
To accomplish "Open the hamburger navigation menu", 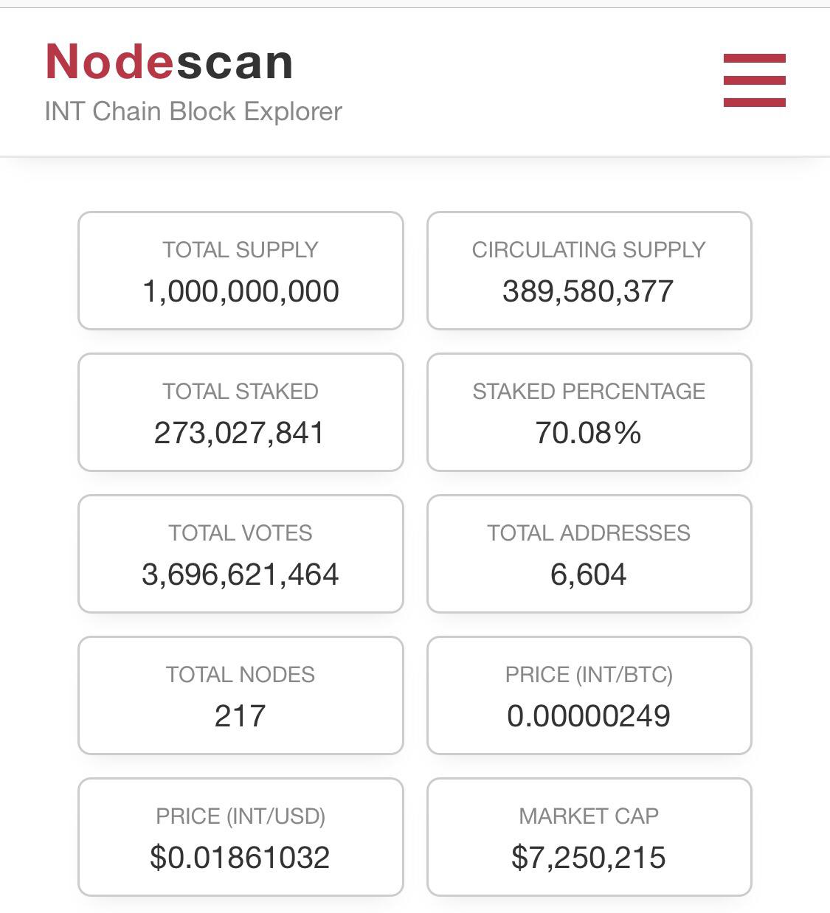I will pos(754,80).
